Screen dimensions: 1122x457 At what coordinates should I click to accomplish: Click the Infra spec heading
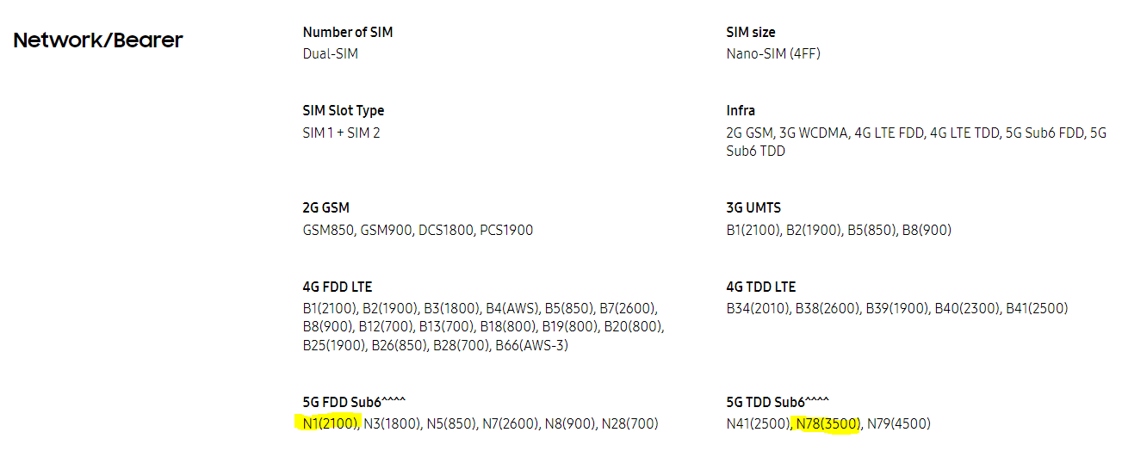(x=741, y=111)
